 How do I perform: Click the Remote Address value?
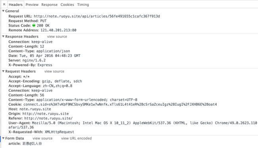click(58, 30)
